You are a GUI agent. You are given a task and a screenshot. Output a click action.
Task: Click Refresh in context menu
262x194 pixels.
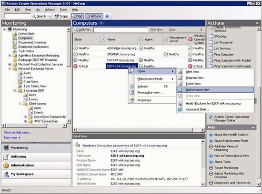[152, 87]
